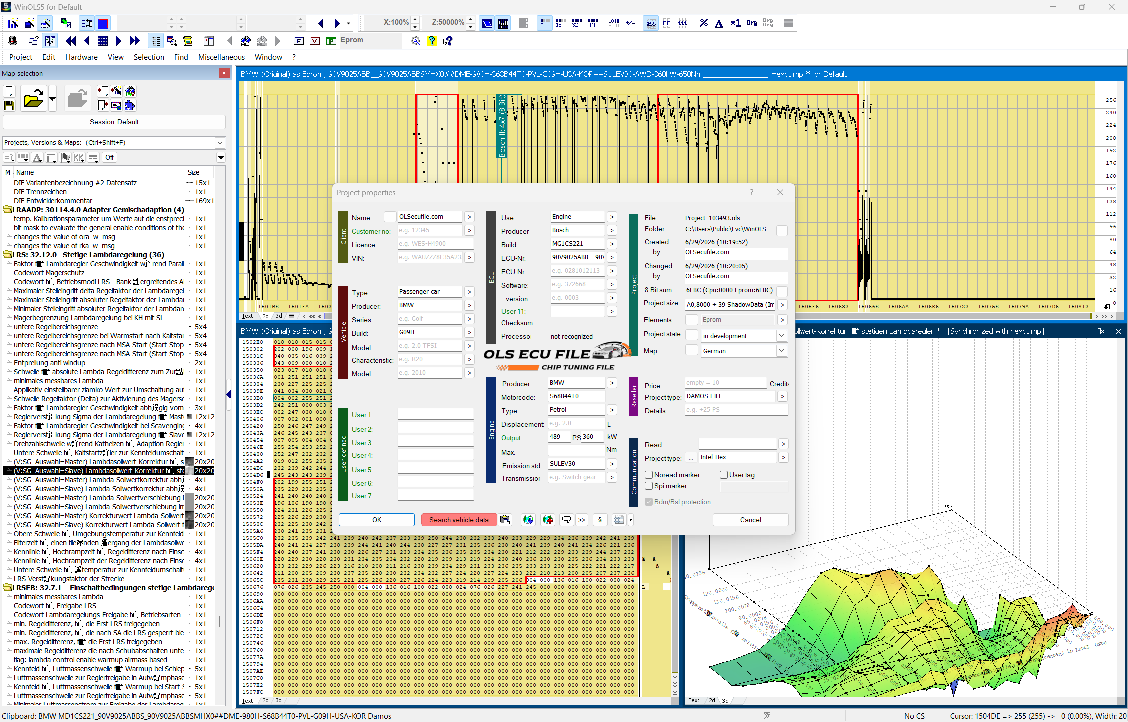The width and height of the screenshot is (1128, 722).
Task: Click the 32-bit data width icon
Action: 576,23
